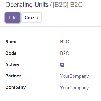Click the Code field value B2C

[x=65, y=53]
